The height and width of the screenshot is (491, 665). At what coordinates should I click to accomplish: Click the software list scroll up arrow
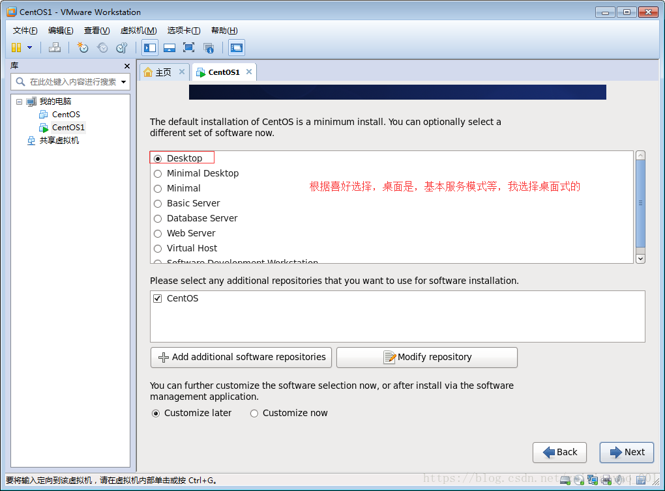click(641, 155)
